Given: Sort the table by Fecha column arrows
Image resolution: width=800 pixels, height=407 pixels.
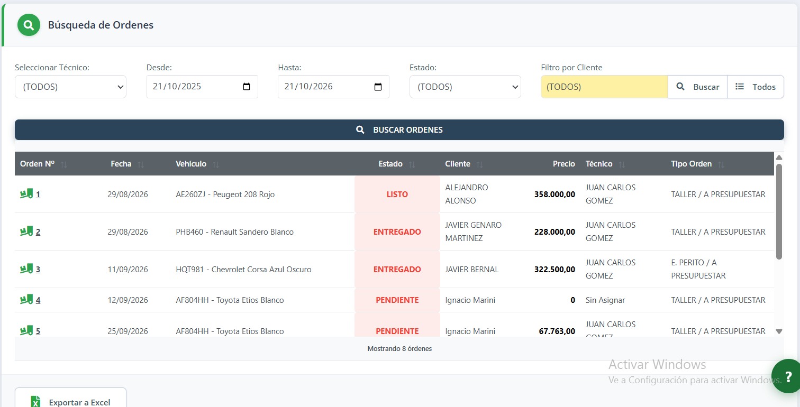Looking at the screenshot, I should 141,164.
